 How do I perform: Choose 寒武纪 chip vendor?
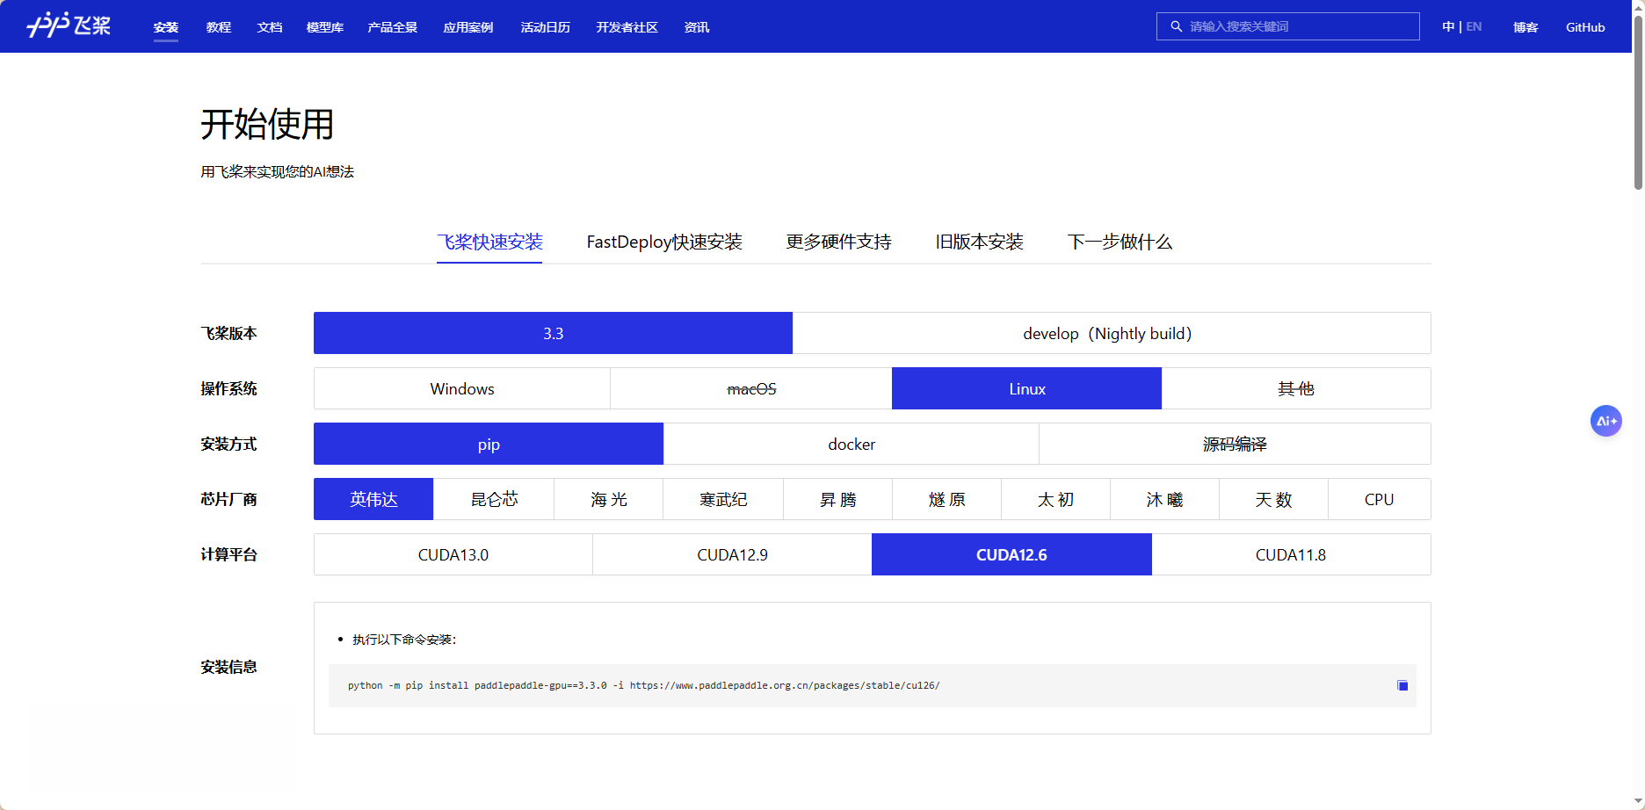(x=723, y=499)
